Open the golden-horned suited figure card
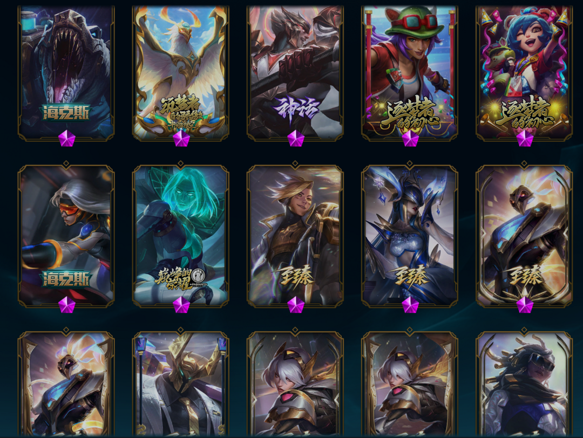 (x=181, y=385)
